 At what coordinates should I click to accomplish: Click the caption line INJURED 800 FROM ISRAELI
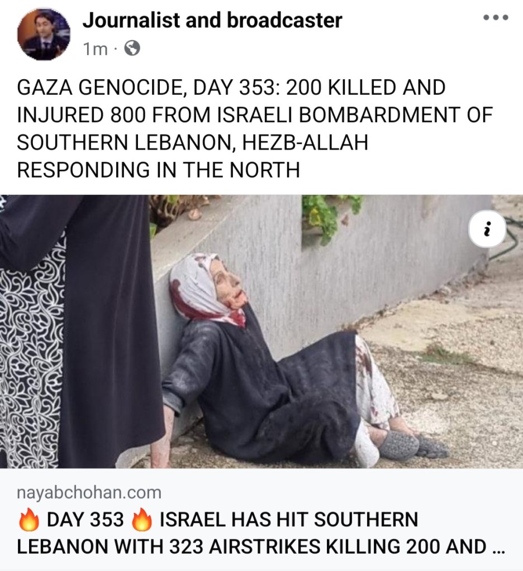(x=255, y=115)
